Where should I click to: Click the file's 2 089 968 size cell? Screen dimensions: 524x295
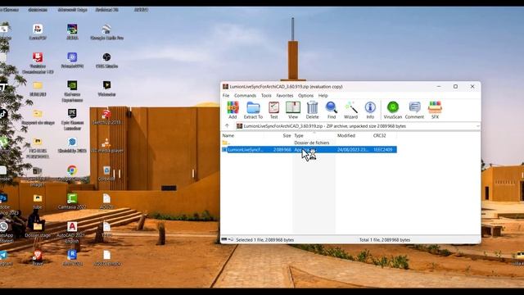282,149
